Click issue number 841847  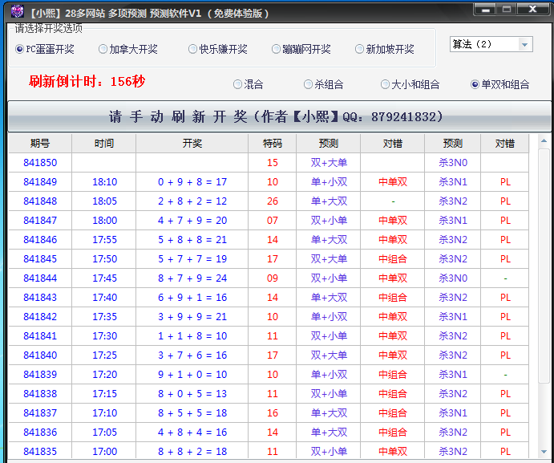pyautogui.click(x=40, y=221)
